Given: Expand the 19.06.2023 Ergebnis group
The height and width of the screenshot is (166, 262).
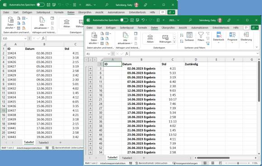Looking at the screenshot, I should pos(90,121).
